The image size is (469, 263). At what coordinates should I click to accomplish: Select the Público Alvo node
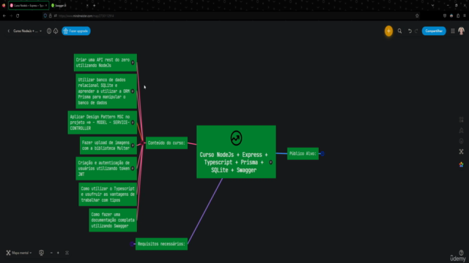pyautogui.click(x=303, y=153)
